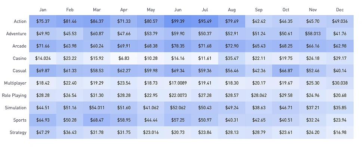Select Action July cell $95.49

[205, 21]
